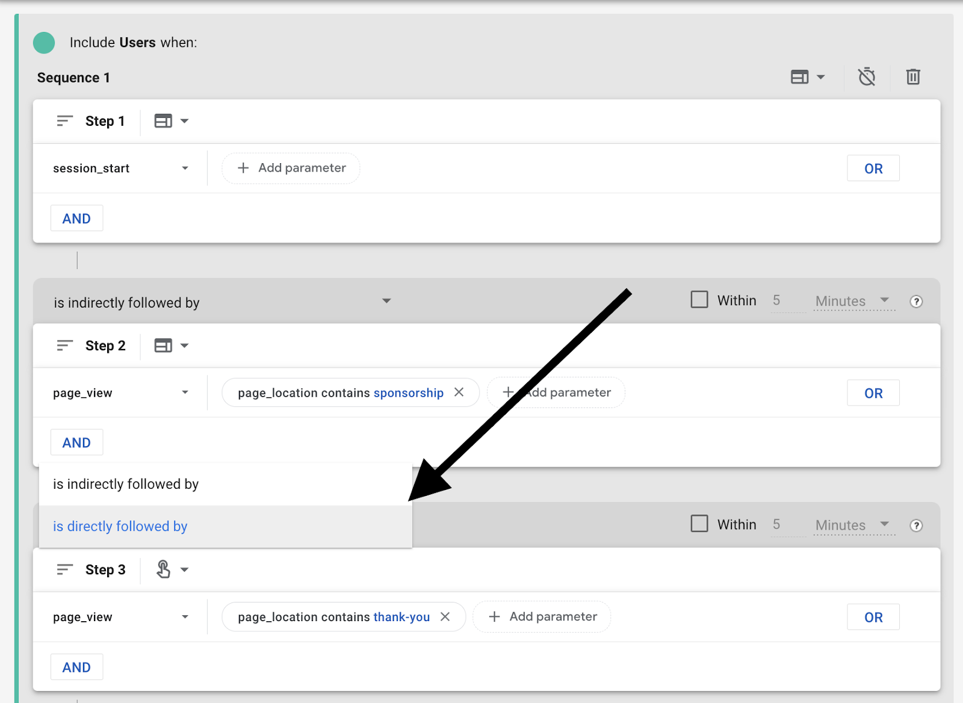Image resolution: width=963 pixels, height=703 pixels.
Task: Click Add parameter in Step 1
Action: pos(291,168)
